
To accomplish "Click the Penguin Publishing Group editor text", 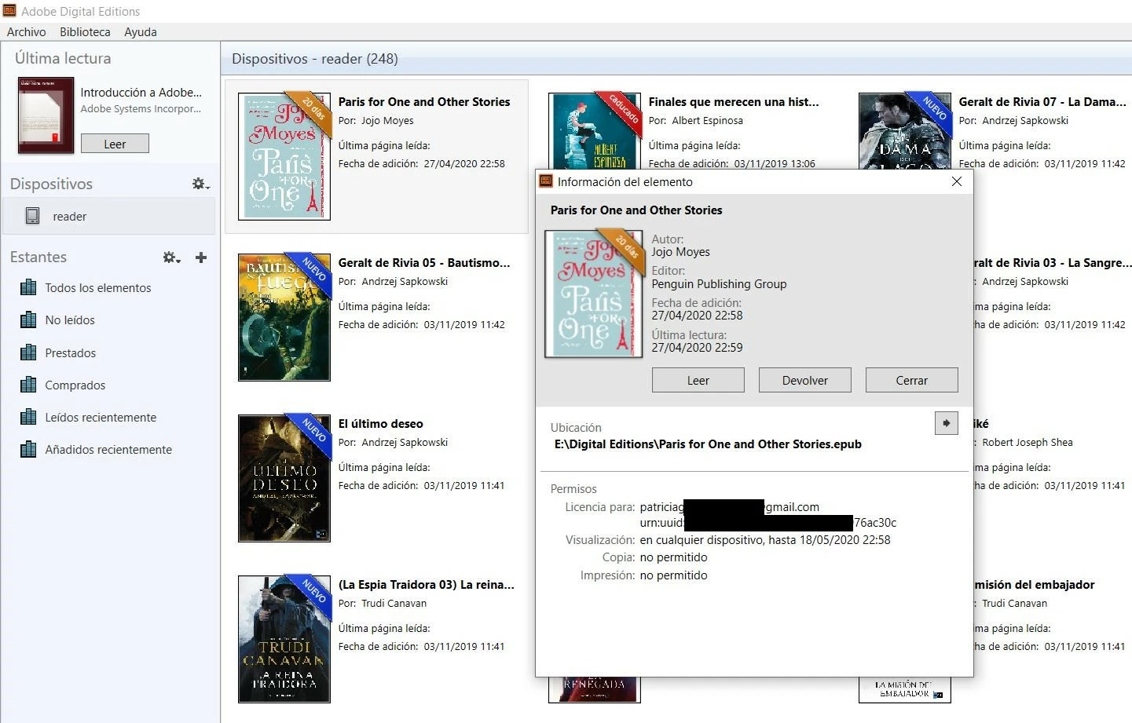I will (x=719, y=284).
